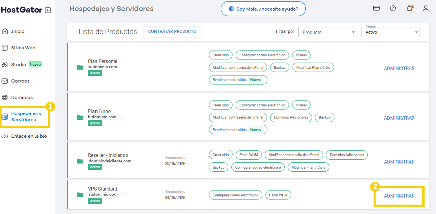The image size is (436, 214).
Task: Open the user account profile icon
Action: 426,8
